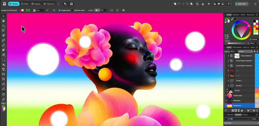Switch to the Quick FX tab
259x126 pixels.
tap(246, 47)
